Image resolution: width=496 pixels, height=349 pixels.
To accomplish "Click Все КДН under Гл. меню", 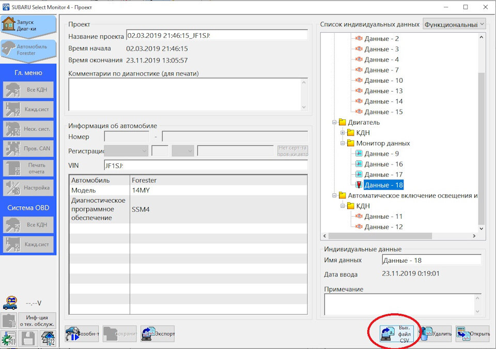I will (28, 89).
